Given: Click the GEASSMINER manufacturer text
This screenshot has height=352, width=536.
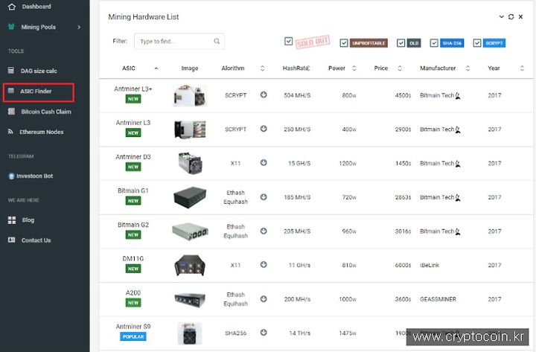Looking at the screenshot, I should (438, 299).
